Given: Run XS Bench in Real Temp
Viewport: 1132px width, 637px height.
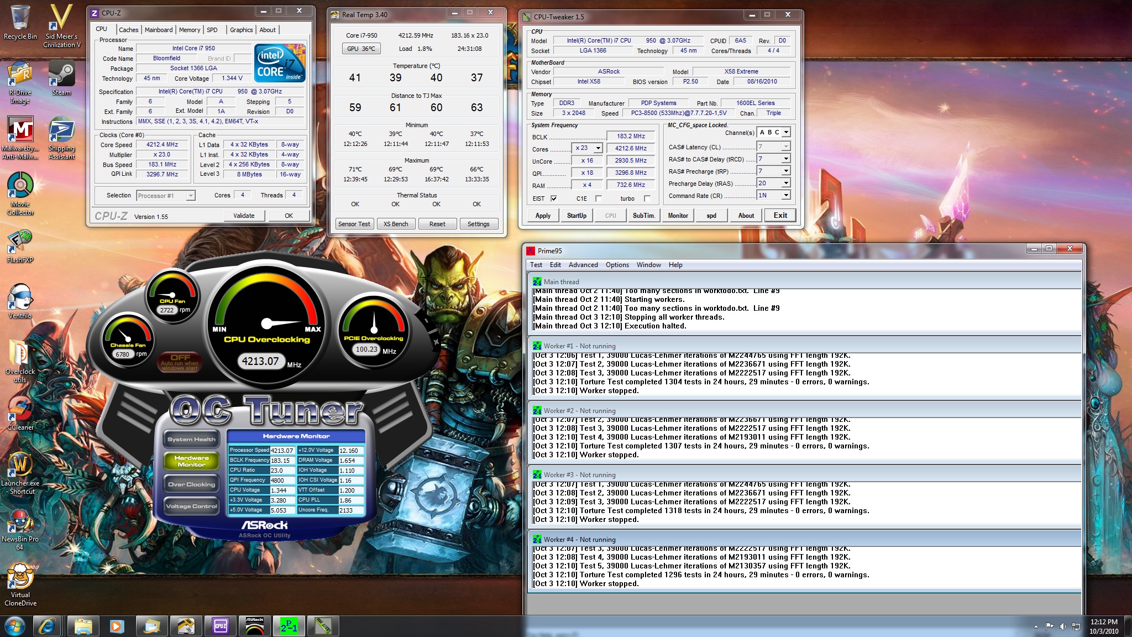Looking at the screenshot, I should click(396, 224).
